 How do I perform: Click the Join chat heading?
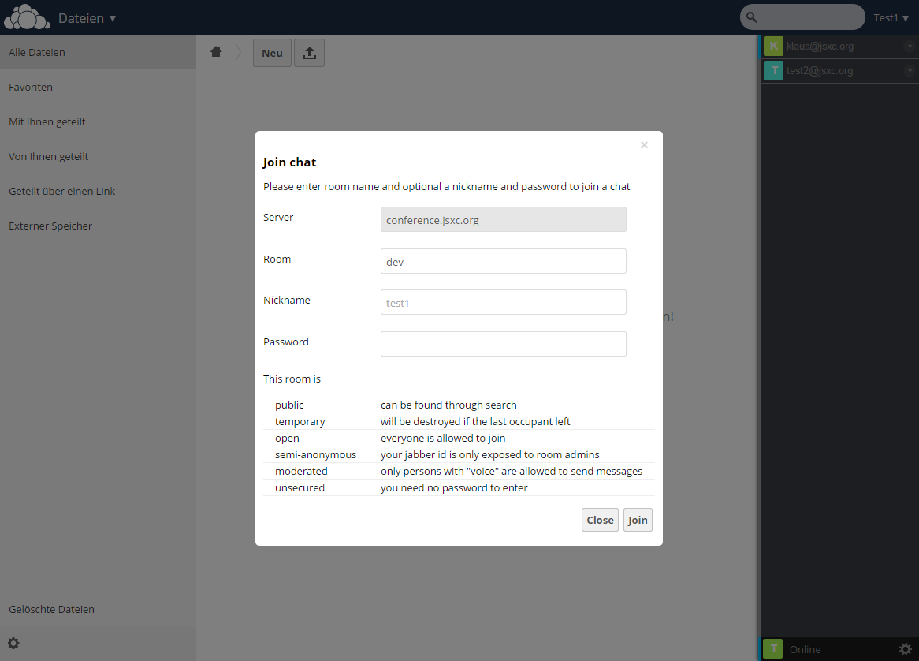click(x=289, y=162)
